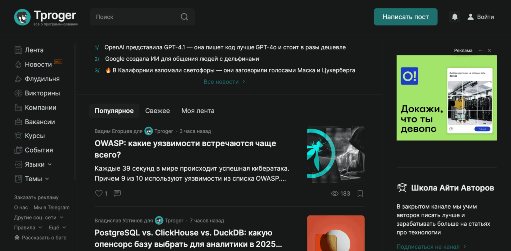The image size is (511, 251).
Task: Open comments on the OWASP article
Action: 117,193
